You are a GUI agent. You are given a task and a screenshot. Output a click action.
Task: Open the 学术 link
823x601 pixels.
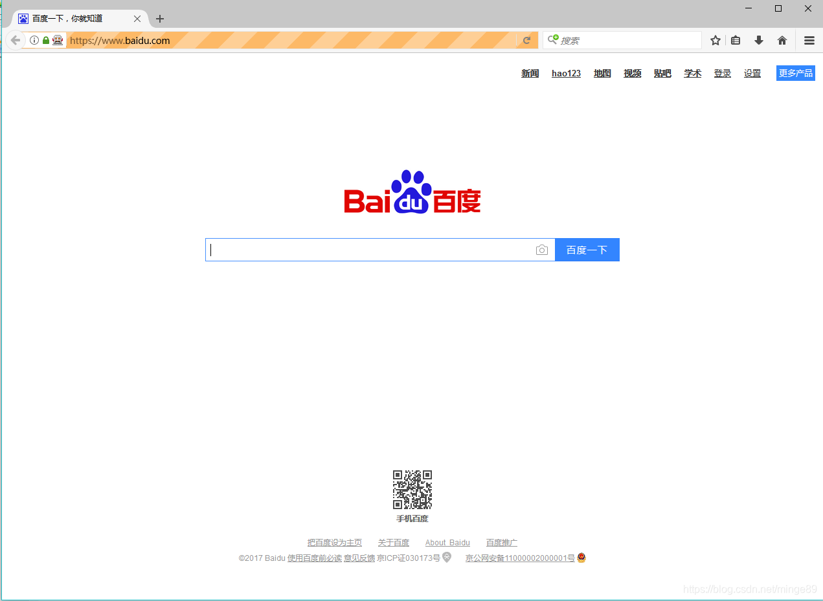693,73
